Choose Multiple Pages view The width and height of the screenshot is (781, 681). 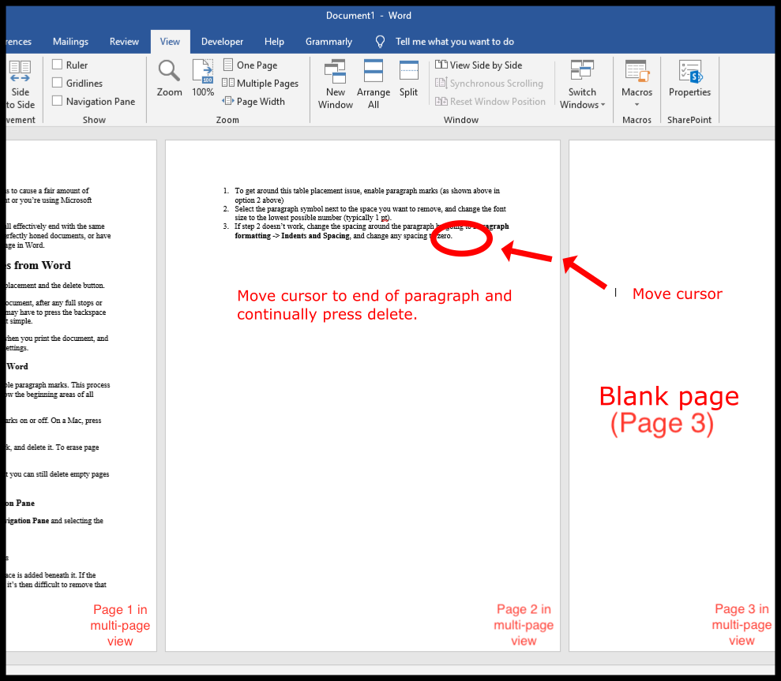point(260,83)
